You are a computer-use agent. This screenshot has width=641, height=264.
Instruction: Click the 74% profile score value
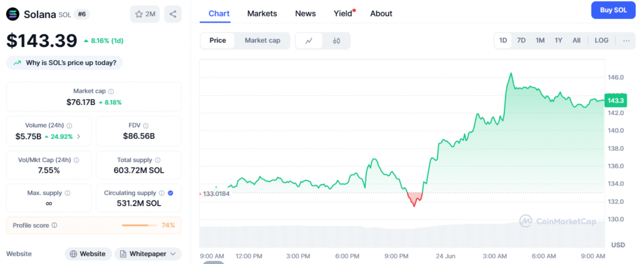coord(168,225)
